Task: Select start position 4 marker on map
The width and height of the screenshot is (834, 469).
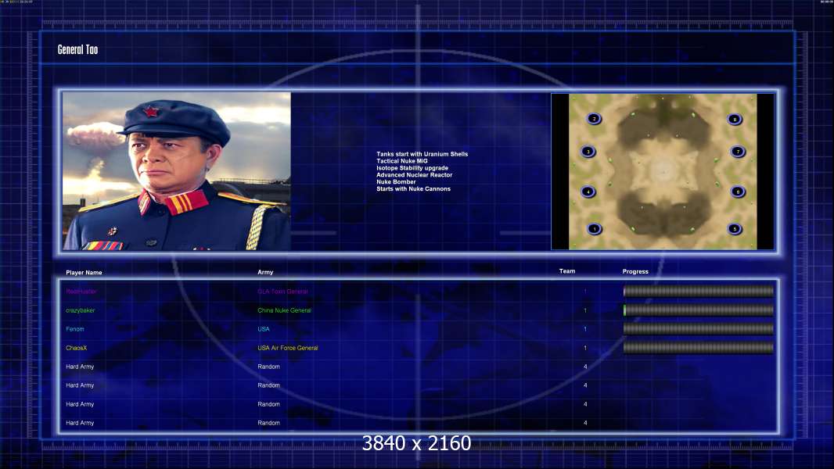Action: point(588,192)
